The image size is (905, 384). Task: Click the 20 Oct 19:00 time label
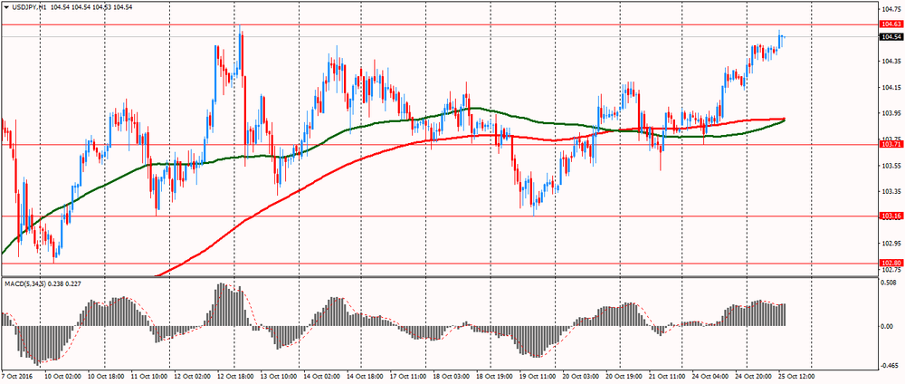coord(624,376)
